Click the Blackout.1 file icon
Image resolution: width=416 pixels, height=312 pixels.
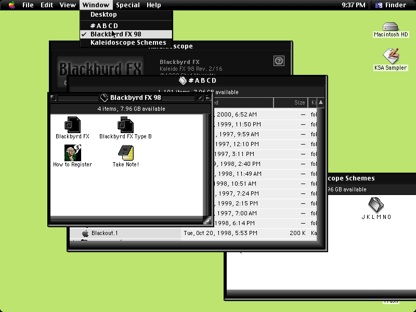coord(85,233)
